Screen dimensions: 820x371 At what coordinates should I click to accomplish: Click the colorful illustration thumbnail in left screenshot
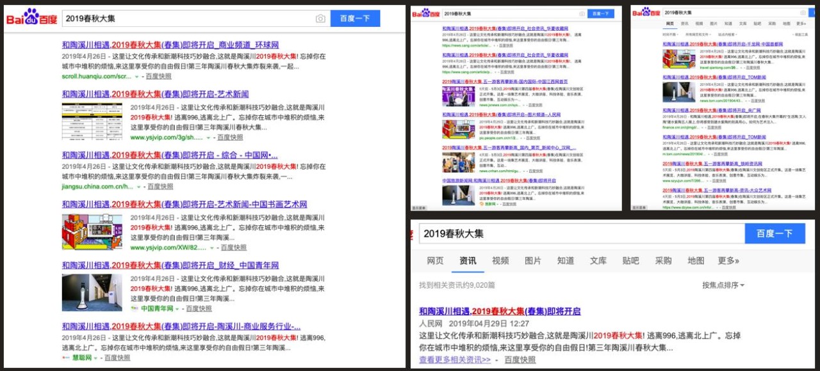click(x=92, y=232)
